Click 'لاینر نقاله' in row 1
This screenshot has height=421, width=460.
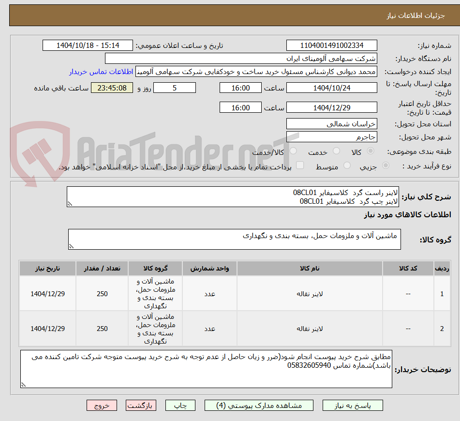coord(310,294)
